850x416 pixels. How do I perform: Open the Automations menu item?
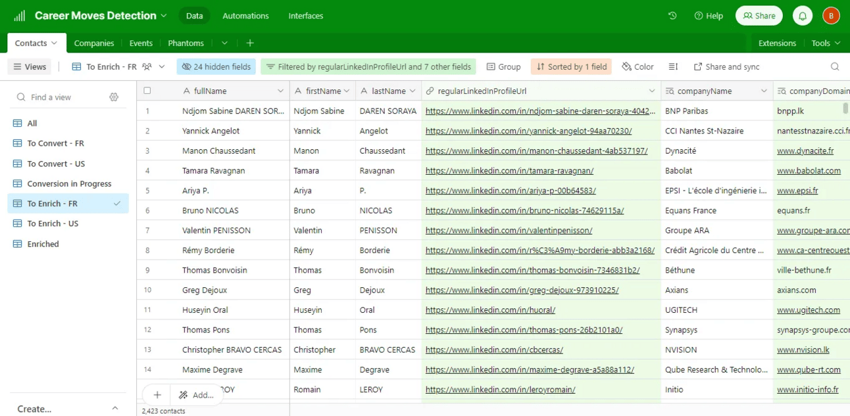coord(245,16)
